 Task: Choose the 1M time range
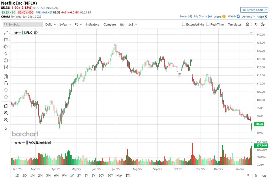coord(32,175)
